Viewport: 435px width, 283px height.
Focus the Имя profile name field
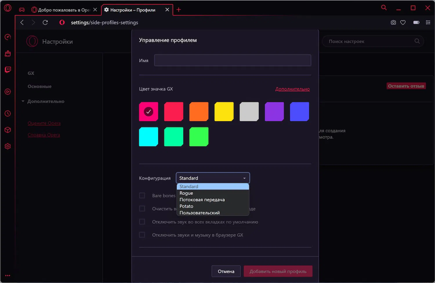(x=233, y=60)
